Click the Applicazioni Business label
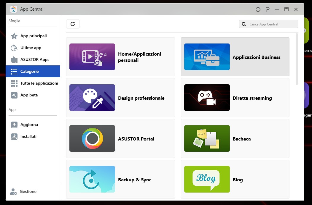 (x=257, y=57)
